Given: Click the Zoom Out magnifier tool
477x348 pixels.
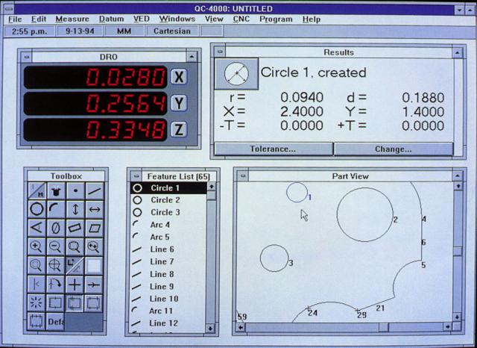Looking at the screenshot, I should point(56,246).
